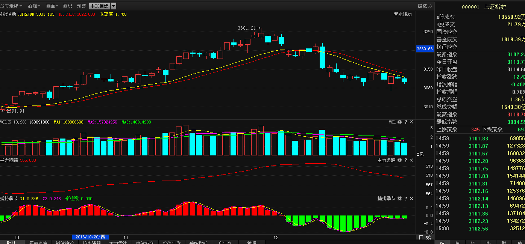The width and height of the screenshot is (525, 244).
Task: Open help for the VOL indicator
Action: 405,122
